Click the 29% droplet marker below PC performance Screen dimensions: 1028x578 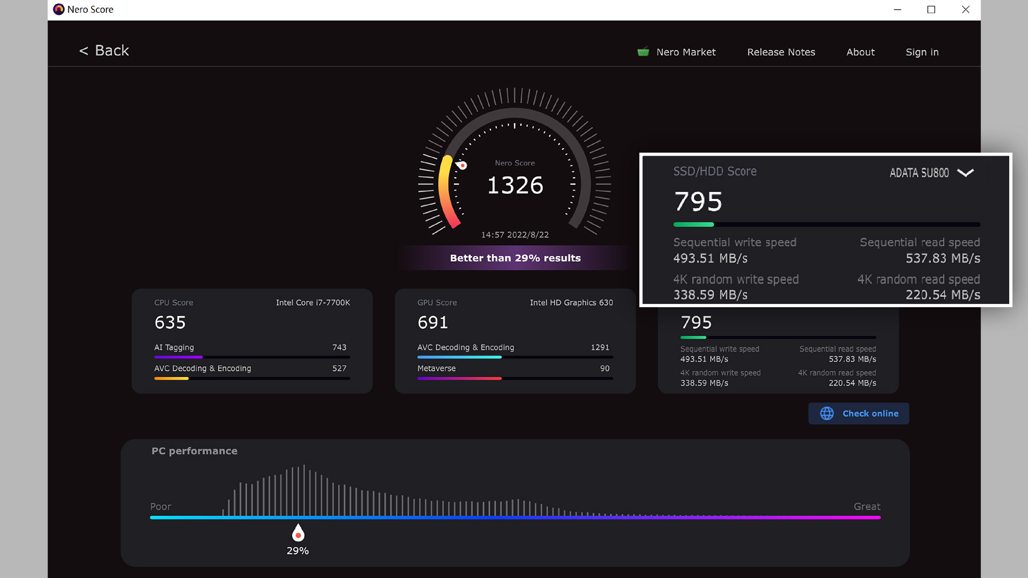298,532
